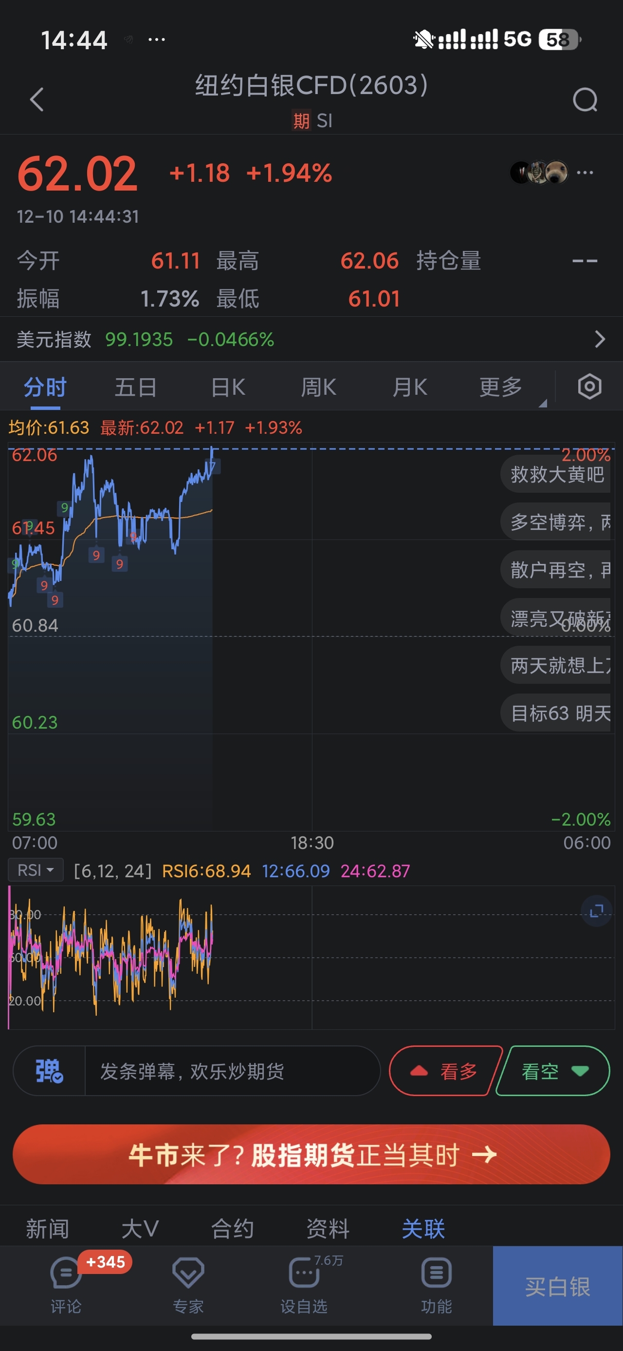Tap the 今开 61.11 value
The image size is (623, 1351).
[176, 261]
